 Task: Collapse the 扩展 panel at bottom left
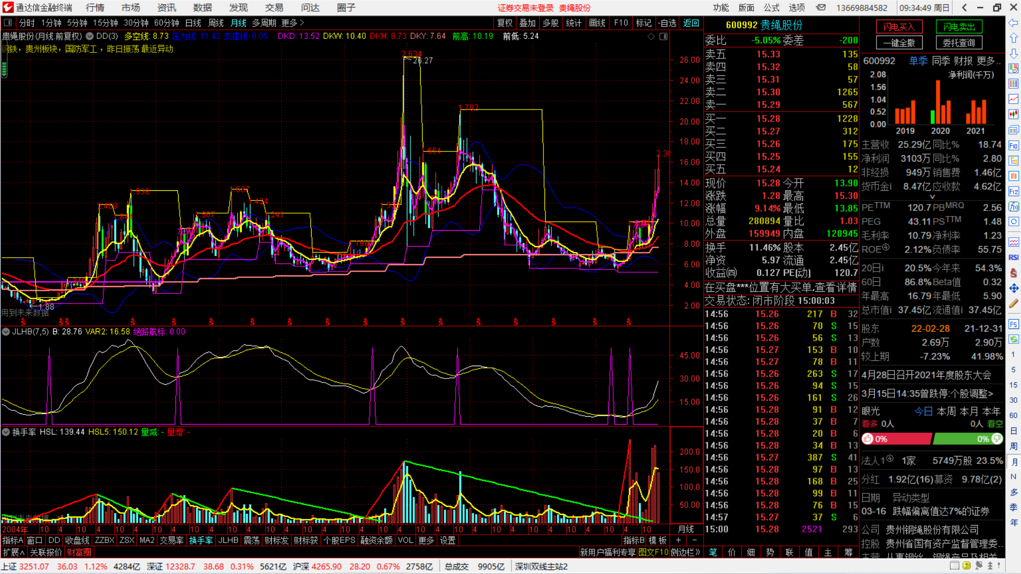click(13, 553)
